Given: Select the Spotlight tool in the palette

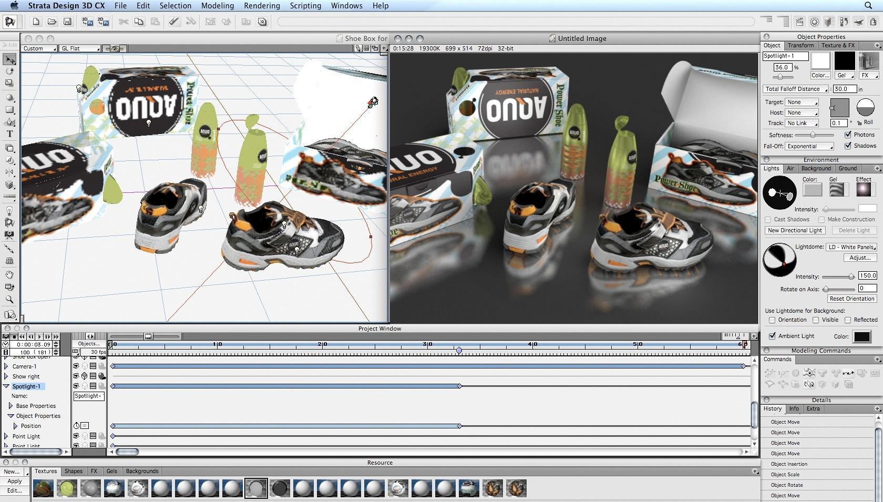Looking at the screenshot, I should [9, 222].
